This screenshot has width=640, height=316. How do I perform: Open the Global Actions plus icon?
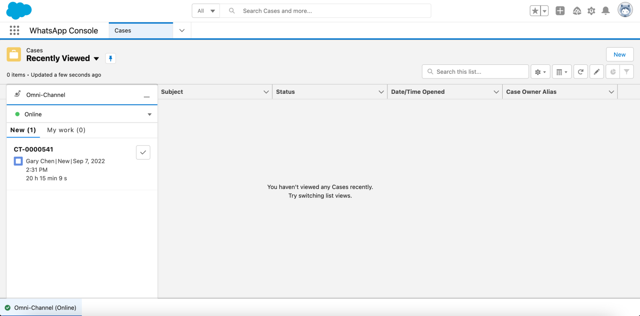[560, 11]
